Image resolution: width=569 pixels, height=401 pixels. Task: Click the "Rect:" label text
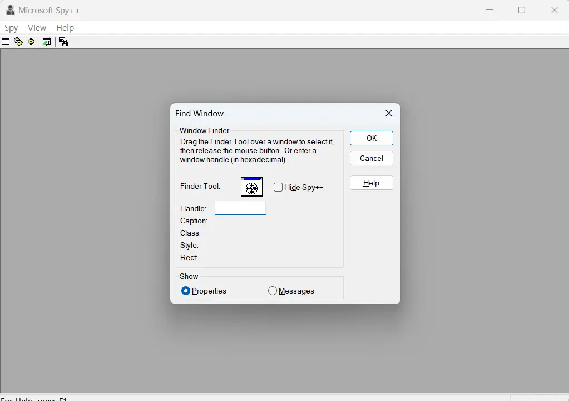point(189,257)
